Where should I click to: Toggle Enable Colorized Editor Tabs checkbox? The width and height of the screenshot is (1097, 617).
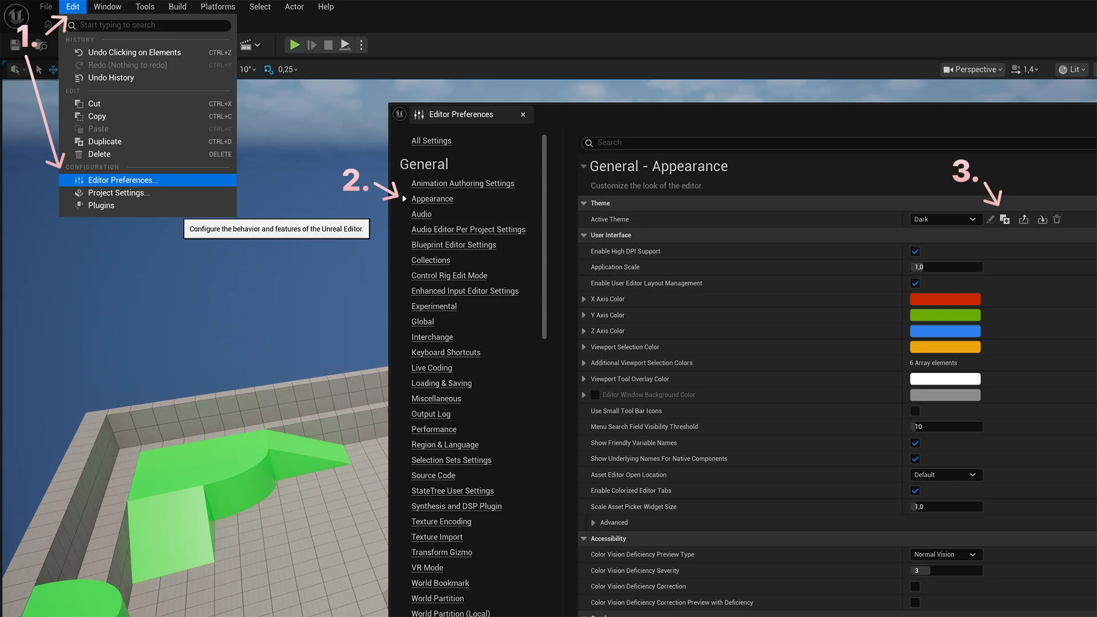click(x=915, y=491)
